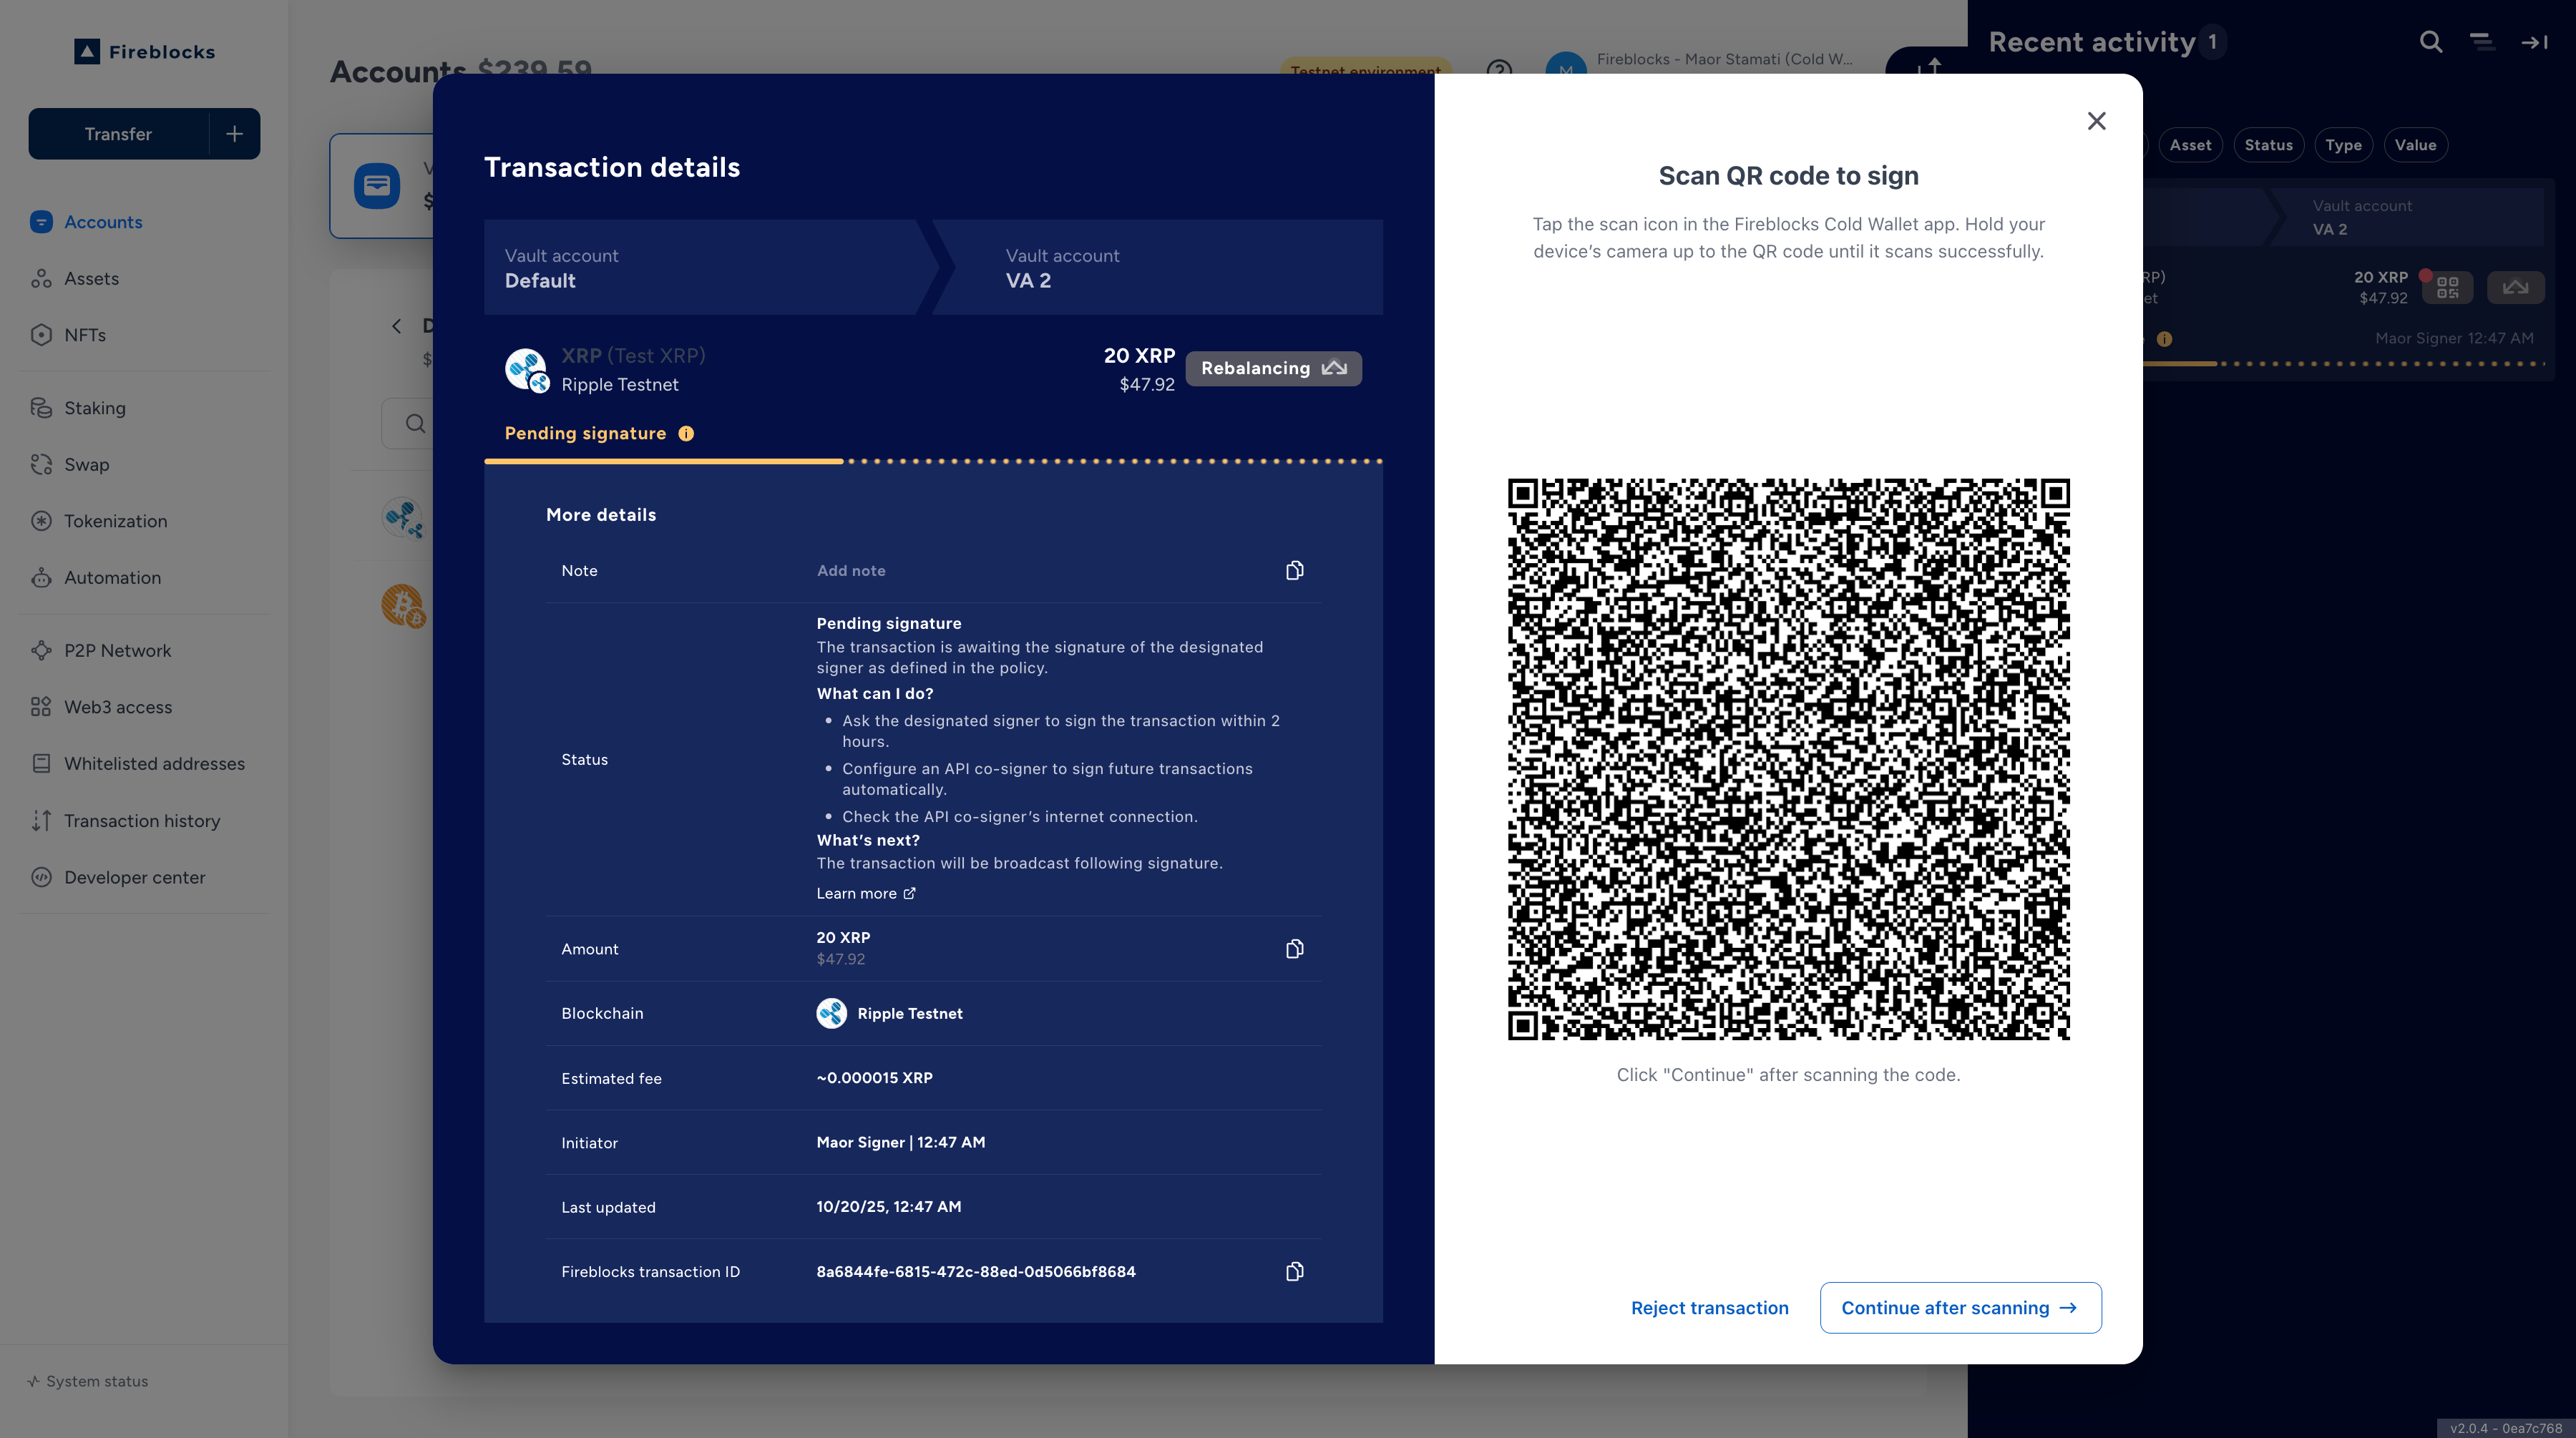Copy the Amount value

coord(1294,948)
